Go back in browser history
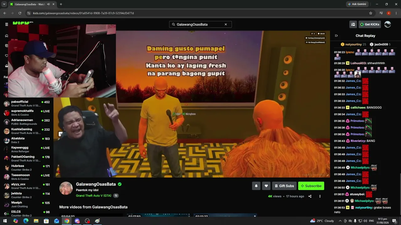This screenshot has width=401, height=225. pos(5,13)
